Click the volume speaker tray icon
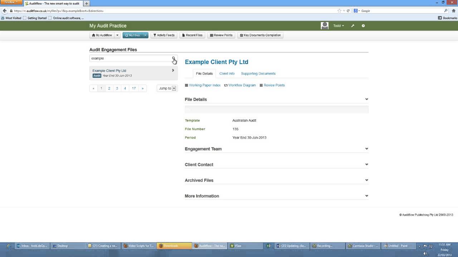The image size is (458, 257). pos(425,253)
